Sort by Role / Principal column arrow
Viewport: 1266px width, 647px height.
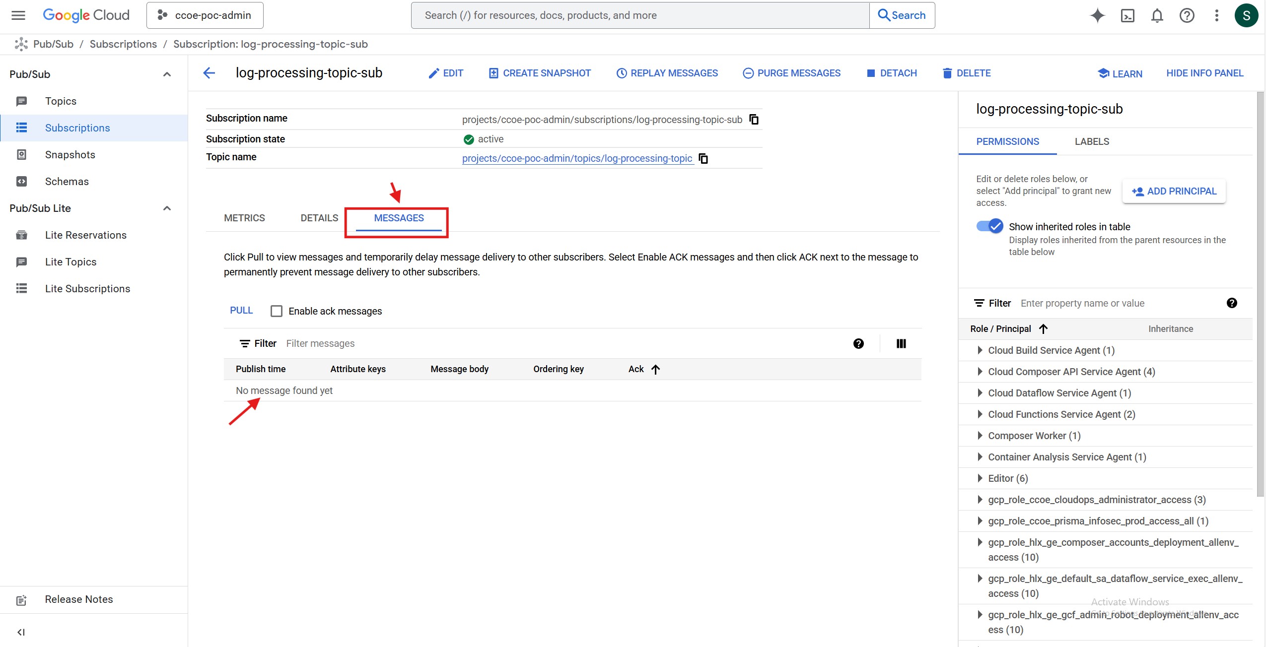pos(1044,328)
